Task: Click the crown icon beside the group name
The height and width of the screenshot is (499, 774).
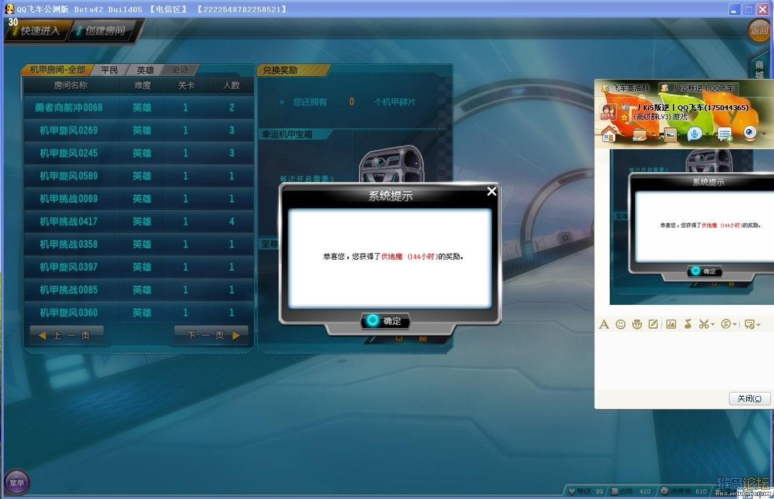Action: (x=624, y=107)
